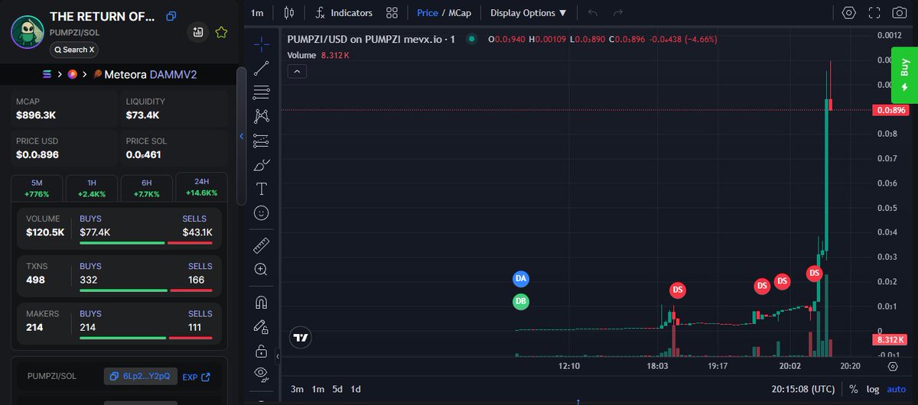Enter fullscreen chart mode
The image size is (918, 405).
(874, 12)
